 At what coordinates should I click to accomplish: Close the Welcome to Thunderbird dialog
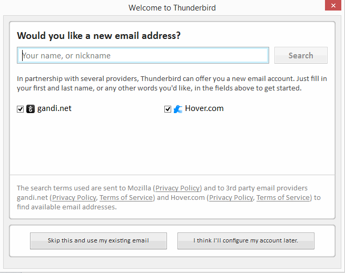[333, 5]
